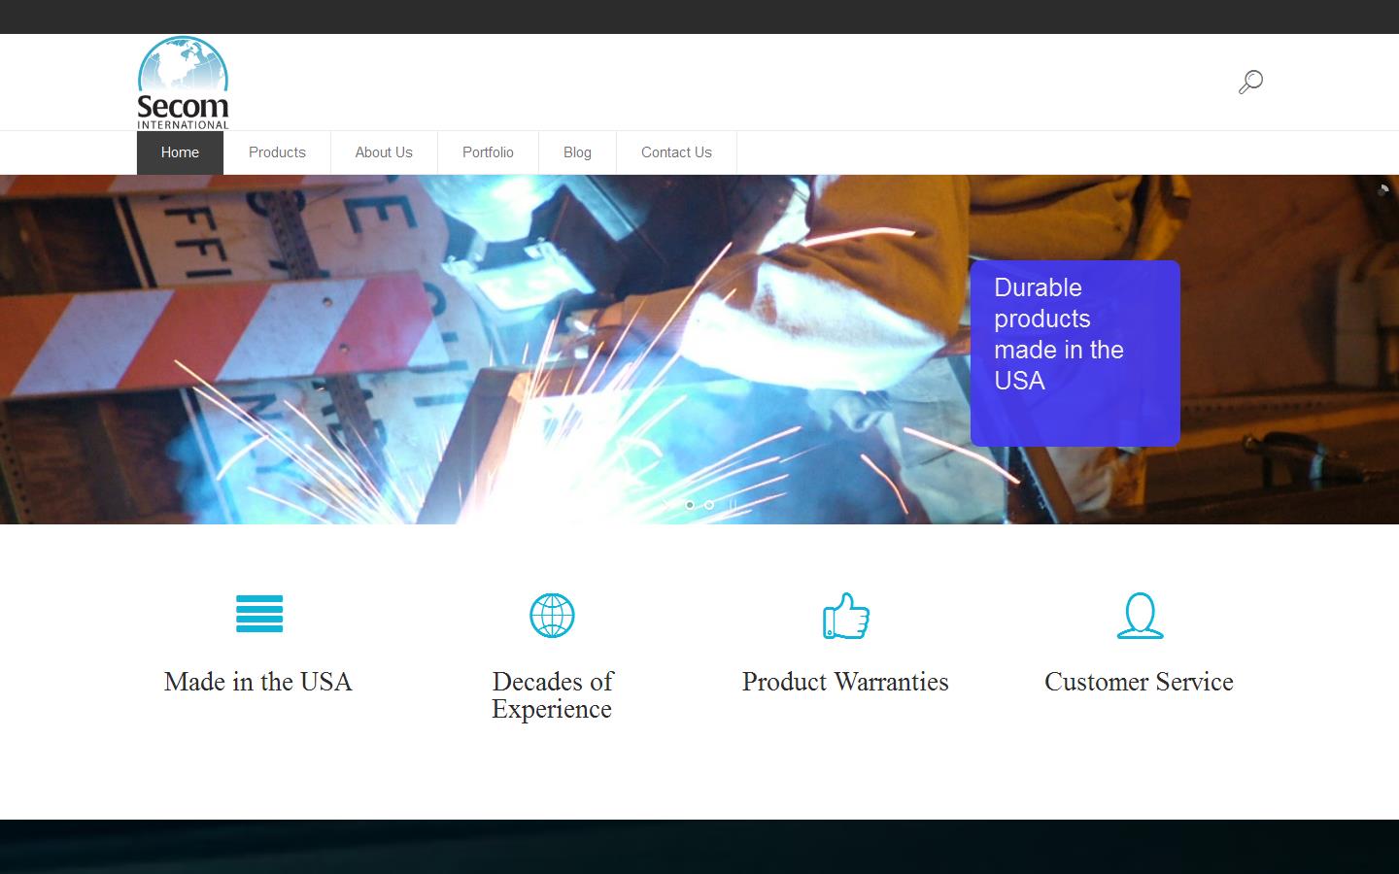Select the thumbs-up icon above Product Warranties
Screen dimensions: 1399x874
point(845,615)
